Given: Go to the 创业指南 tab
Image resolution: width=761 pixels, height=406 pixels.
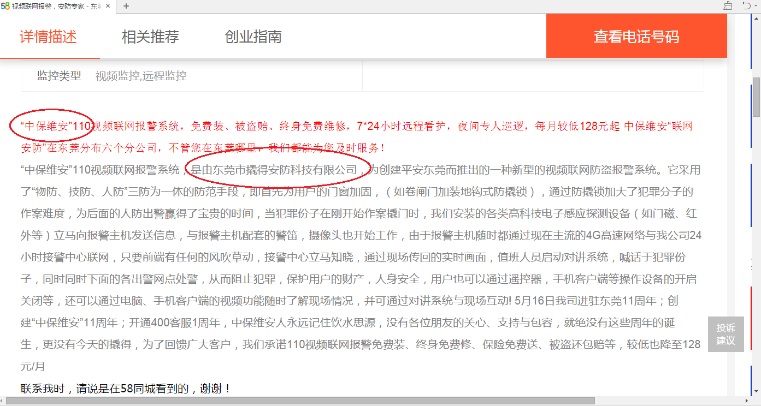Looking at the screenshot, I should pos(253,37).
